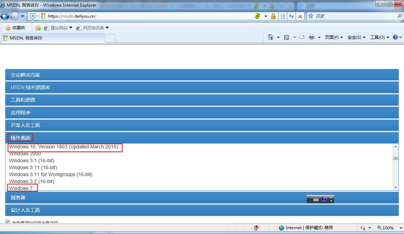
Task: Click the security padlock icon
Action: tap(273, 16)
